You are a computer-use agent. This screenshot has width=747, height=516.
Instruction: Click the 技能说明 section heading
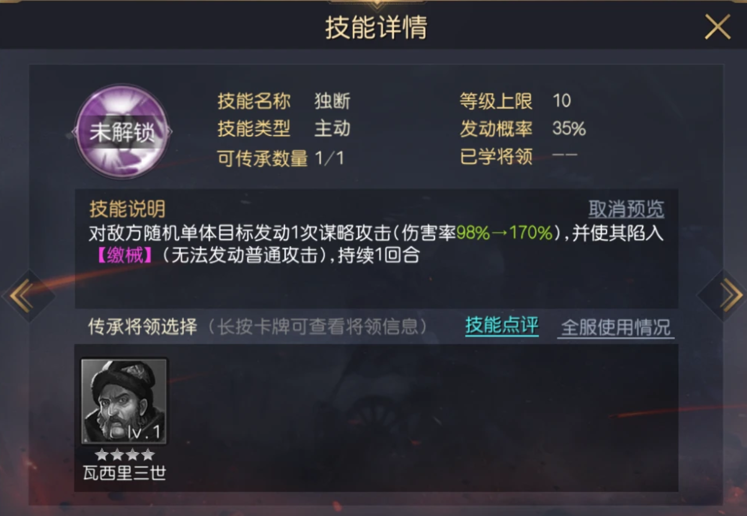[x=127, y=209]
